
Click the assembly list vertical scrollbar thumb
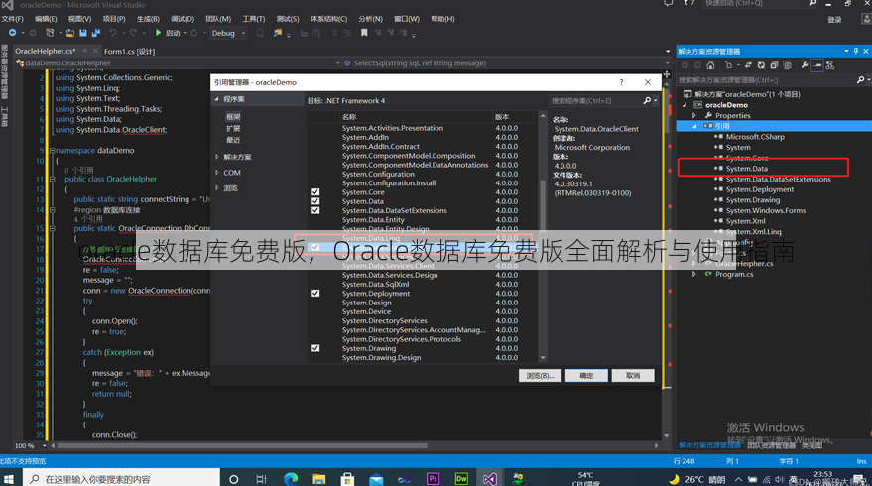pos(543,204)
